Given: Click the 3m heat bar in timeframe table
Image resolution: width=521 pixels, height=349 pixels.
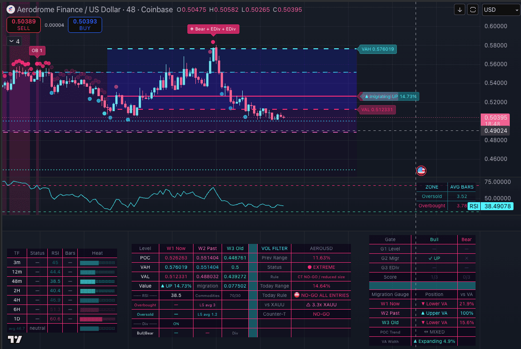Looking at the screenshot, I should (97, 263).
